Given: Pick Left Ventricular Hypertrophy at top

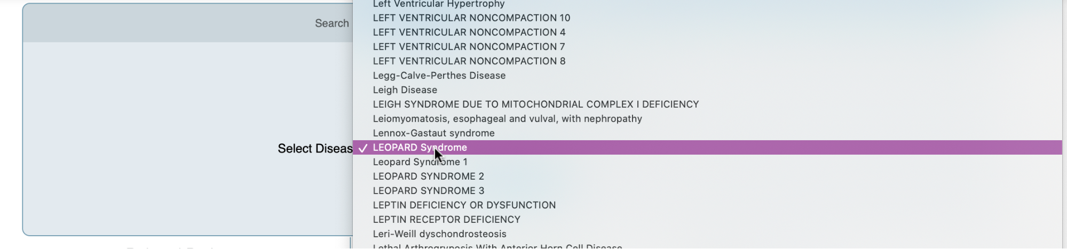Looking at the screenshot, I should (x=707, y=4).
